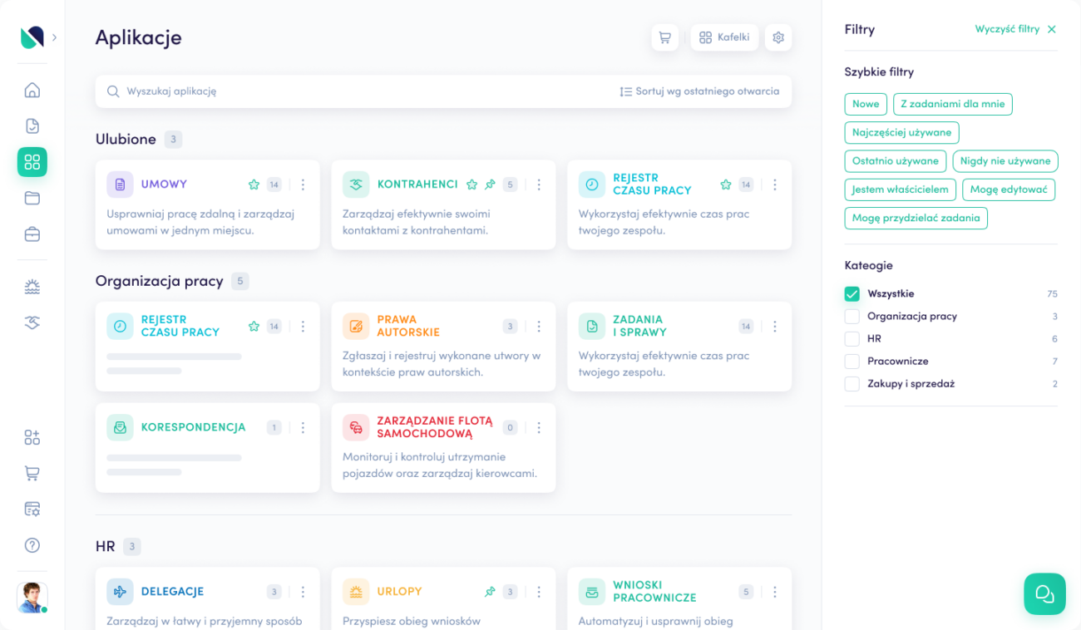Open options menu for Delegacje app
The image size is (1081, 630).
pyautogui.click(x=303, y=591)
